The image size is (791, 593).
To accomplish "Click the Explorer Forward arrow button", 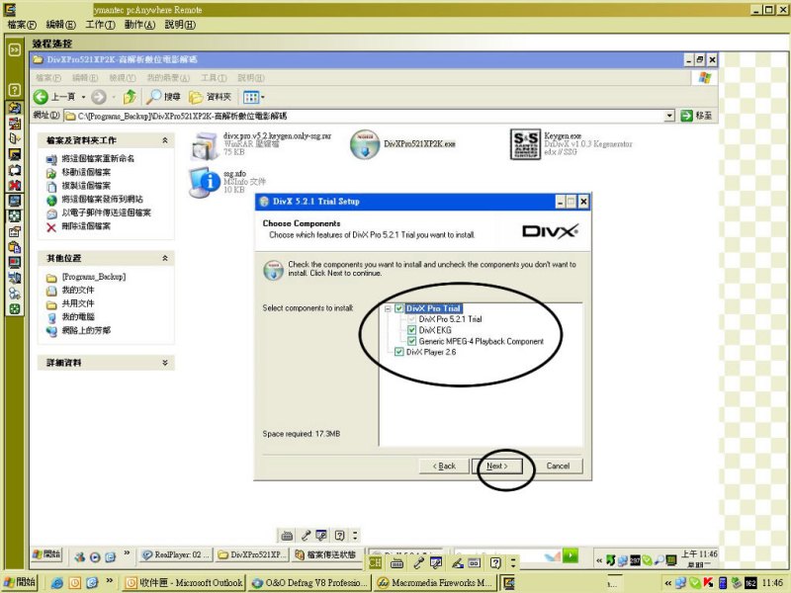I will point(99,96).
